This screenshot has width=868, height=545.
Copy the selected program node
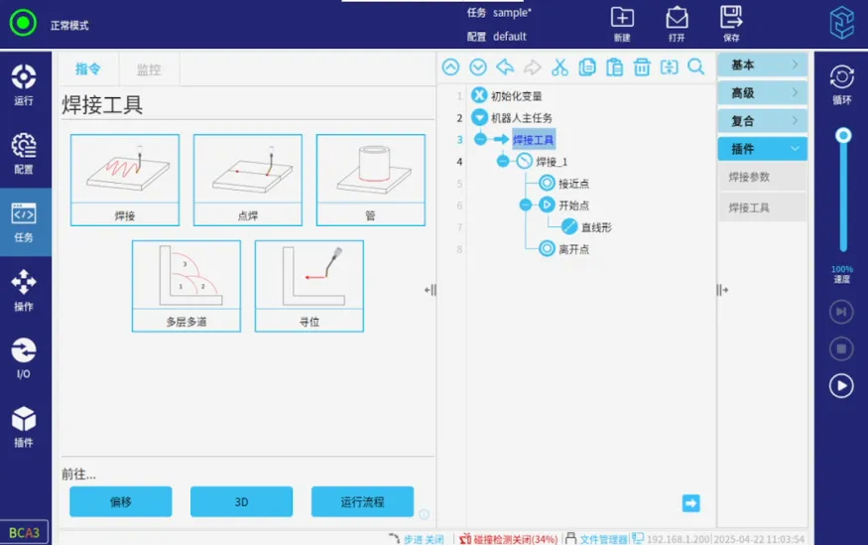pos(587,68)
